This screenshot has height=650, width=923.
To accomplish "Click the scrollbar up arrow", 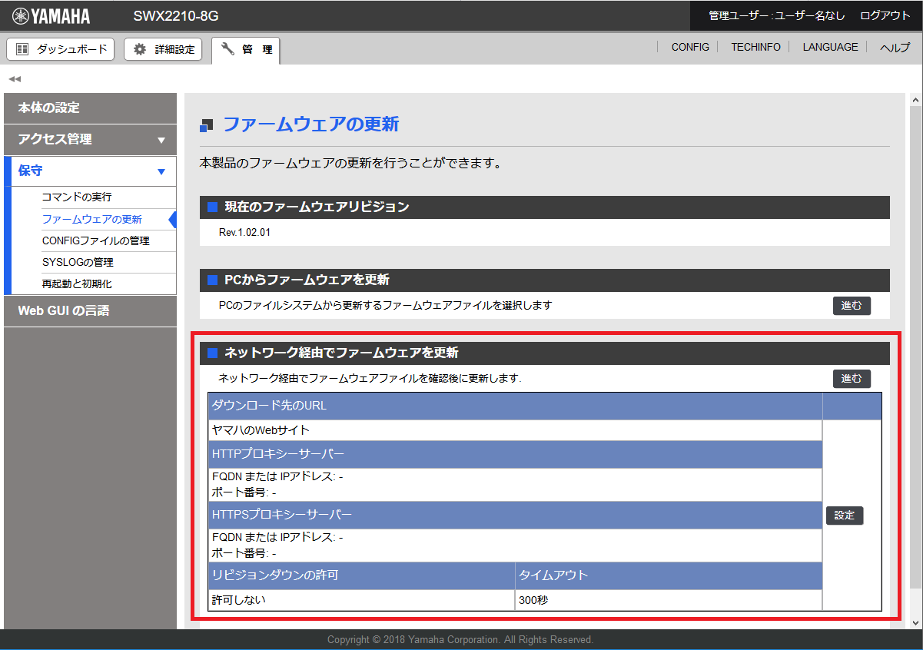I will 915,100.
